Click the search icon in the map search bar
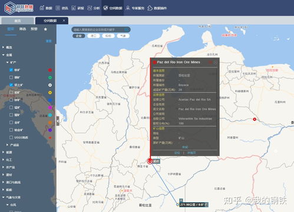This screenshot has height=212, width=294. click(127, 29)
